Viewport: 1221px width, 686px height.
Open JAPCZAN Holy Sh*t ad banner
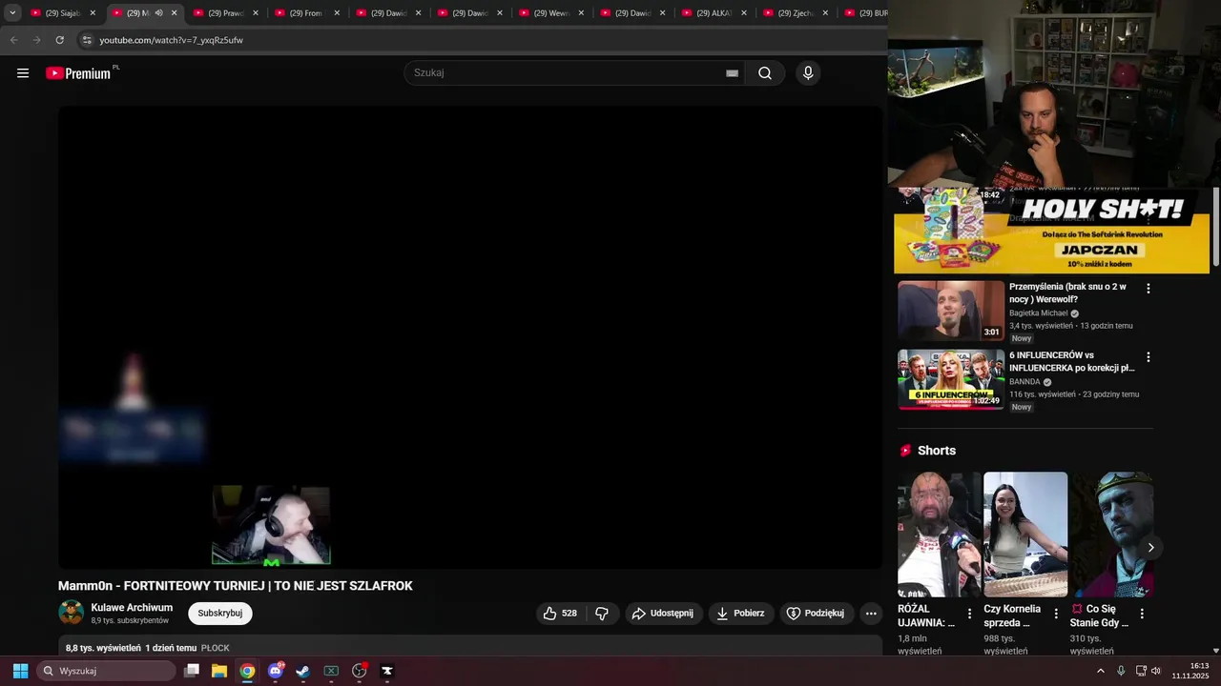pyautogui.click(x=1051, y=232)
